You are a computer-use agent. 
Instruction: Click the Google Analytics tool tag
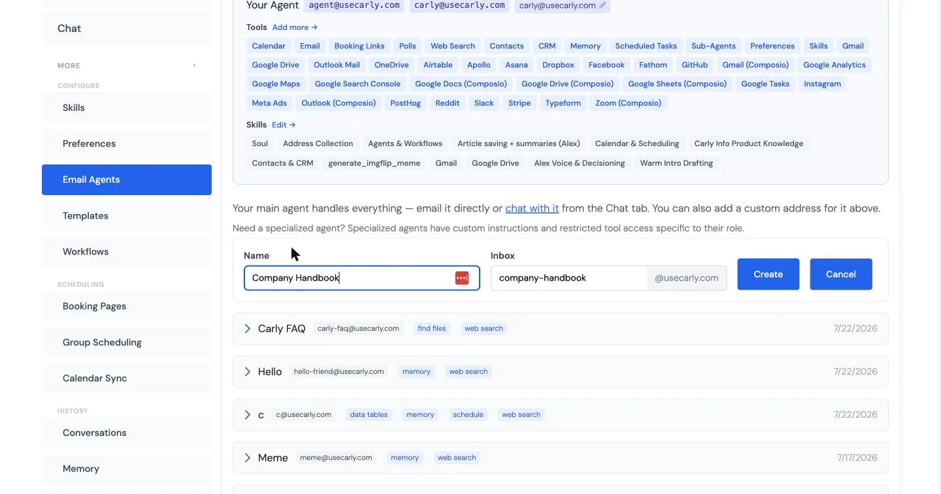pos(834,65)
